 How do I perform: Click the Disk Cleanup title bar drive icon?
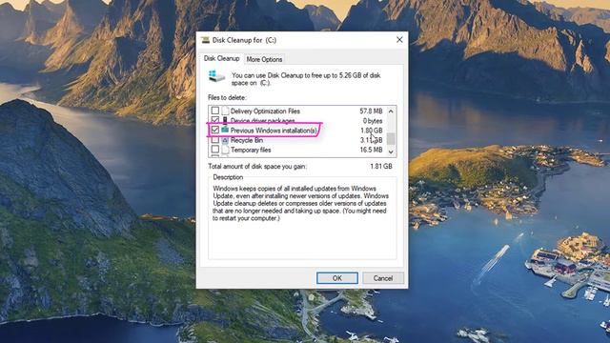(206, 40)
